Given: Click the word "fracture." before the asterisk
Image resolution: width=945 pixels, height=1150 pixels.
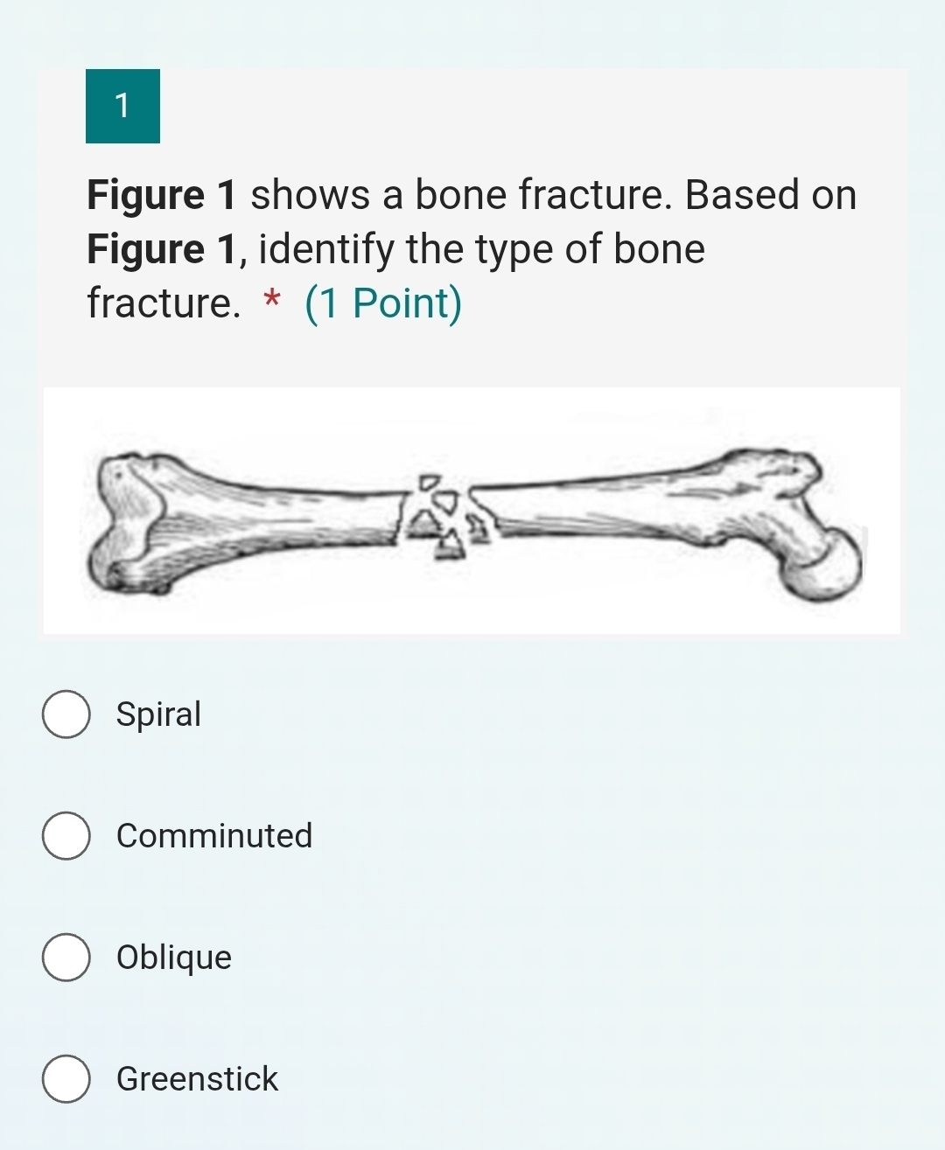Looking at the screenshot, I should (163, 303).
